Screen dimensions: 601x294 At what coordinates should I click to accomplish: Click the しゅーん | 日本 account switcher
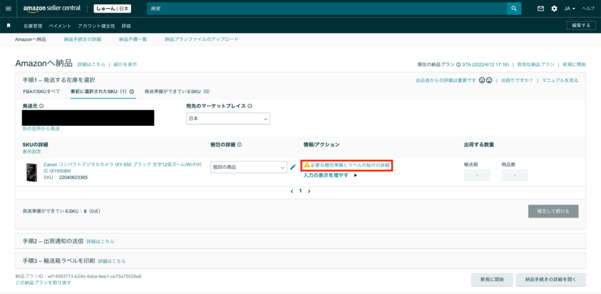click(112, 8)
